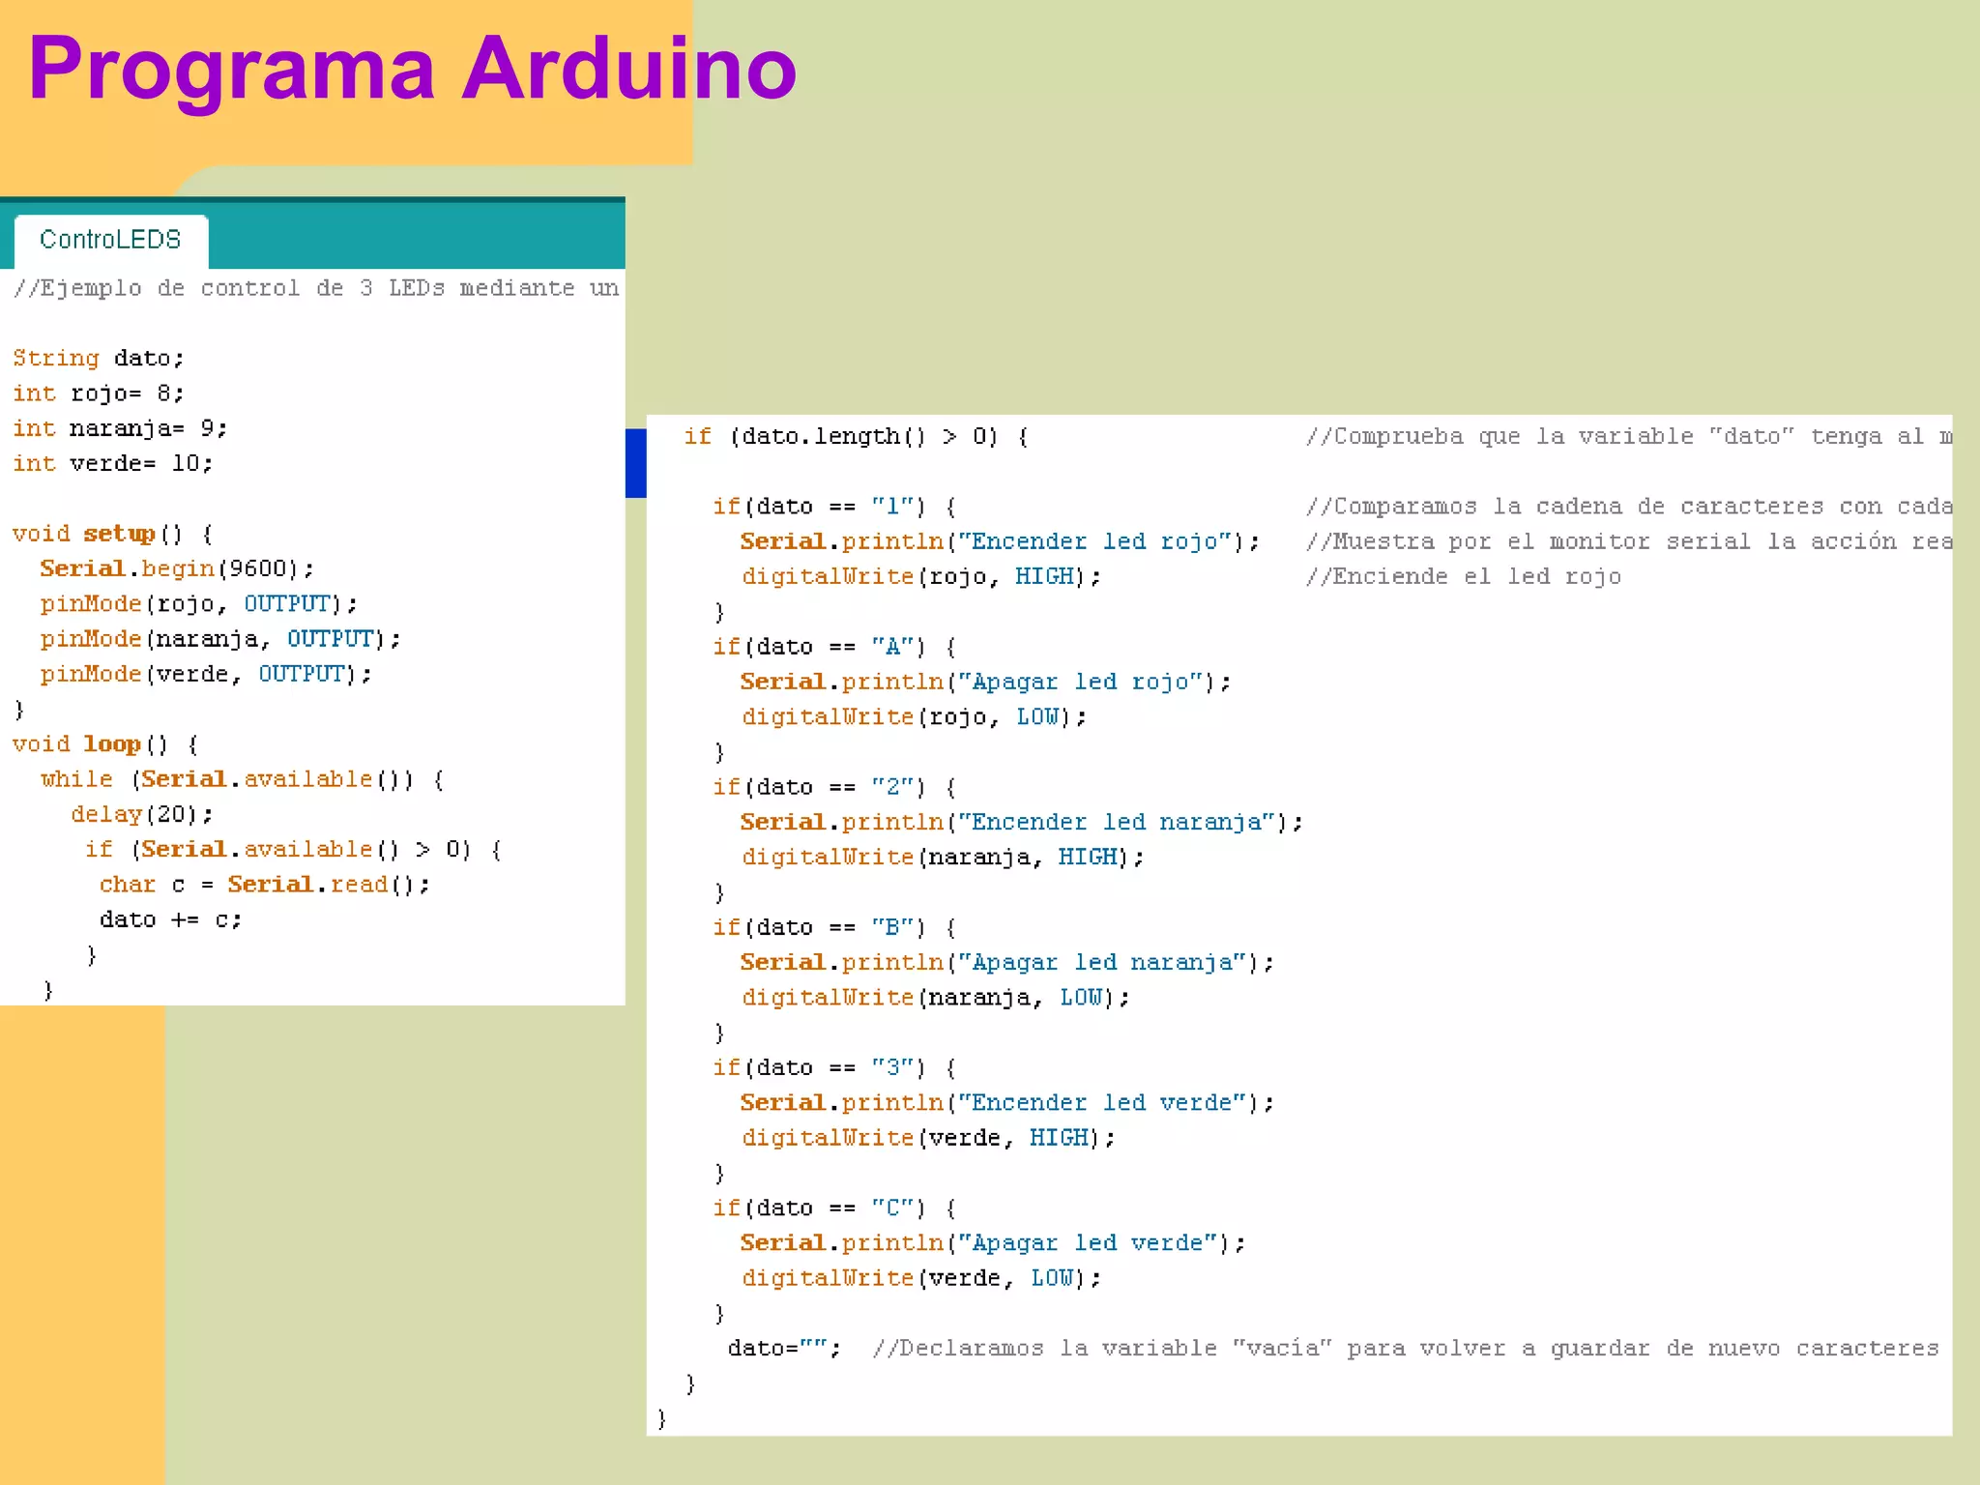Click the 'pinMode(verde, OUTPUT);' line
The image size is (1980, 1485).
click(206, 674)
